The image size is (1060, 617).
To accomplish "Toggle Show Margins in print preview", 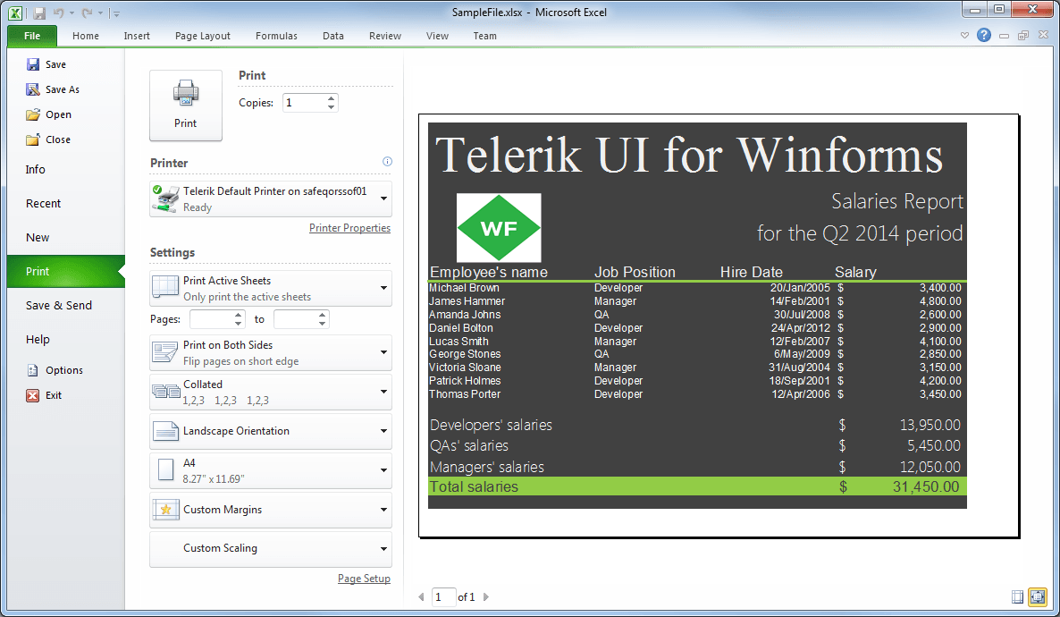I will [1017, 596].
